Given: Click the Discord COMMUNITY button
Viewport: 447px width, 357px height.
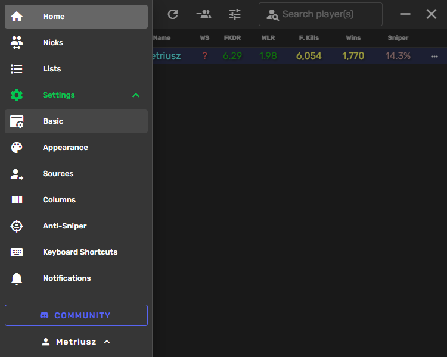Looking at the screenshot, I should (76, 315).
